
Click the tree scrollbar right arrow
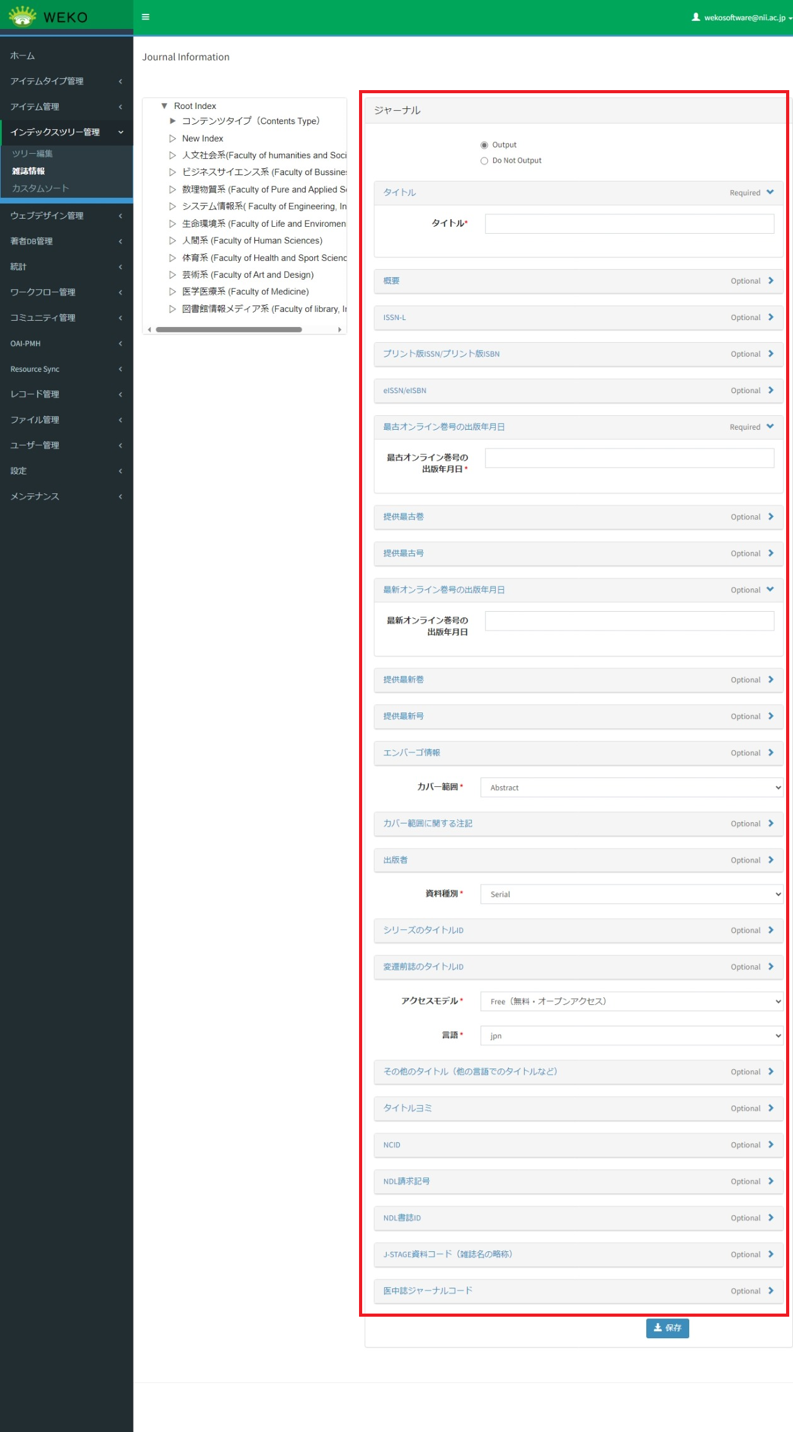339,329
